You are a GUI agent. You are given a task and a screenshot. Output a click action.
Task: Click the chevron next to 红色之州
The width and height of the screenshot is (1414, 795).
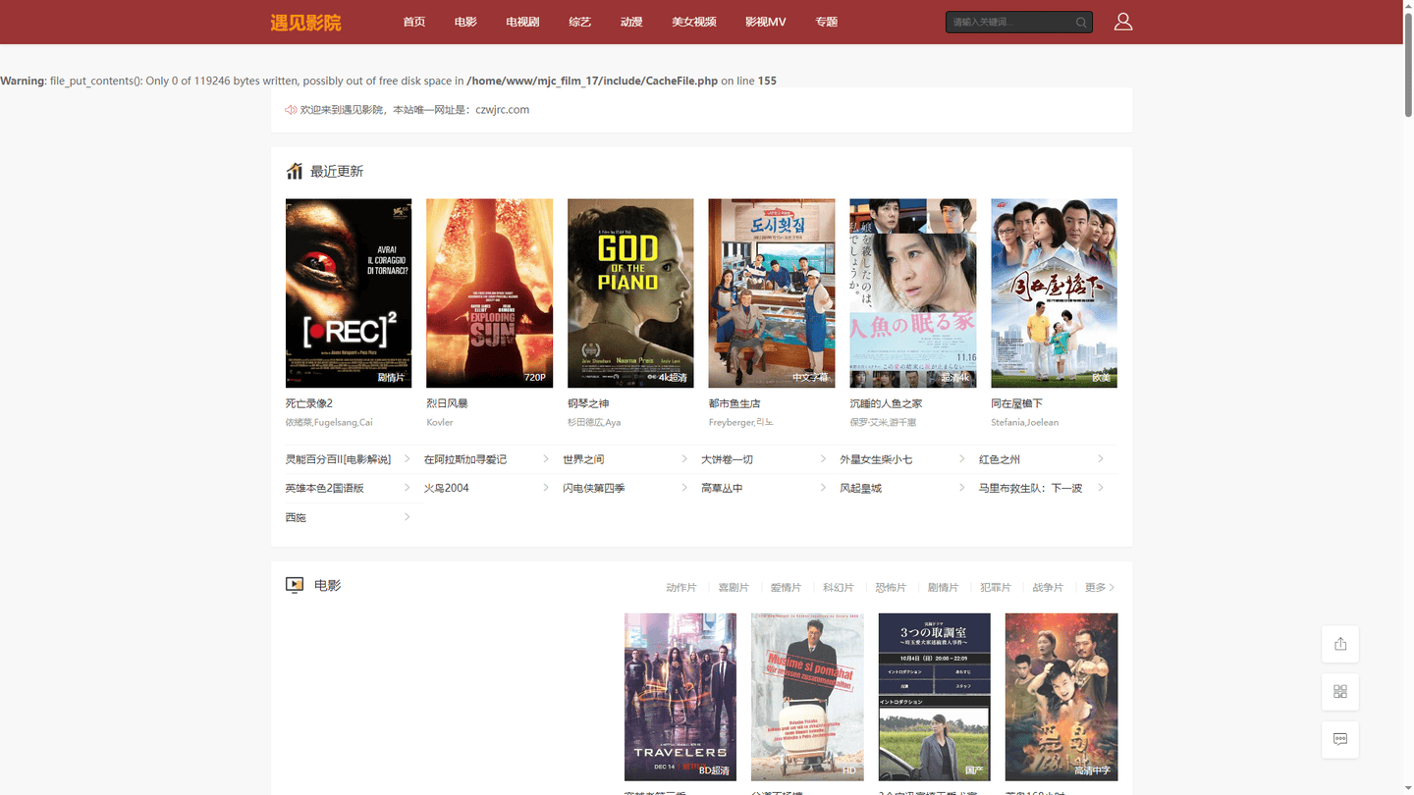[1100, 459]
